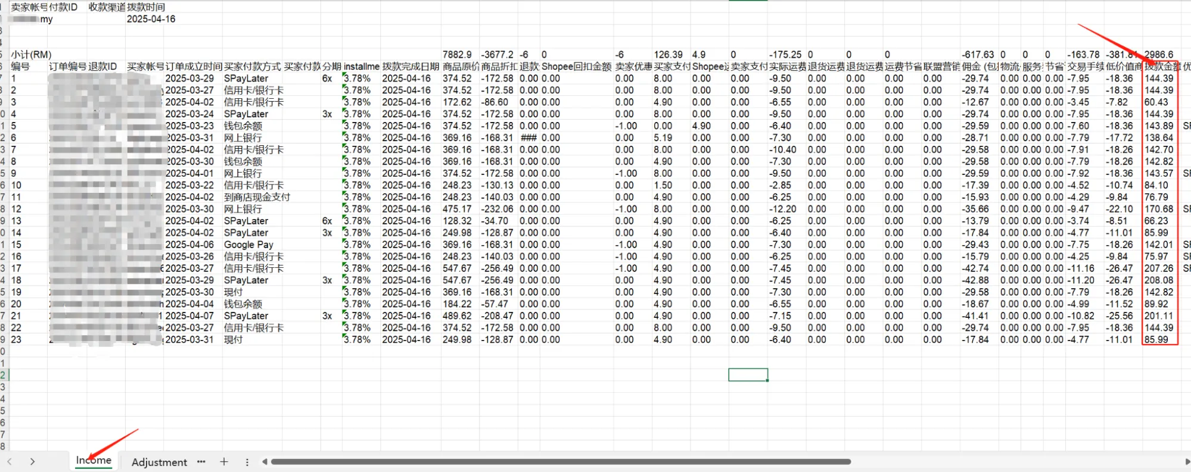Click the 拨款完成日期 header cell
The image size is (1191, 472).
411,67
